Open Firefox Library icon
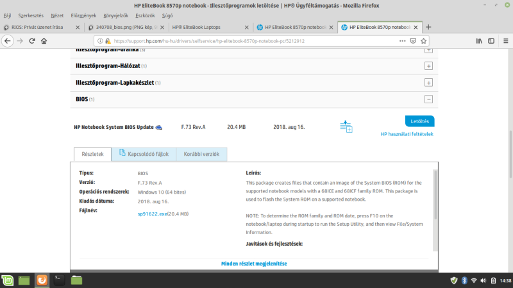Screen dimensions: 513x288 pos(479,41)
